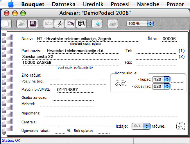Screen dimensions: 190x144
Task: Click the Osoba za vezu input field
Action: click(x=73, y=98)
